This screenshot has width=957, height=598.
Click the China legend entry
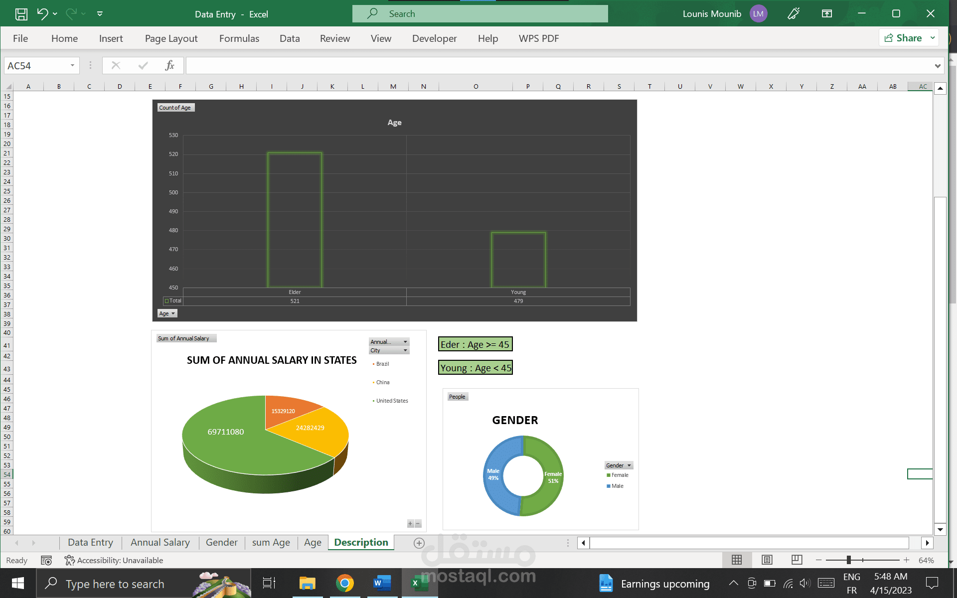pyautogui.click(x=381, y=382)
